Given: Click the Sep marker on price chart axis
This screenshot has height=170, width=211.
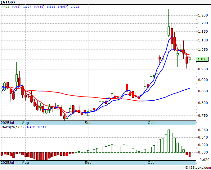Looking at the screenshot, I should pyautogui.click(x=88, y=123).
